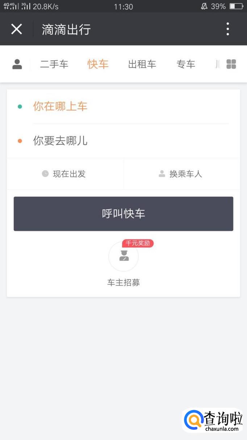Tap the 千元奖励 red badge
The height and width of the screenshot is (440, 247).
[138, 243]
